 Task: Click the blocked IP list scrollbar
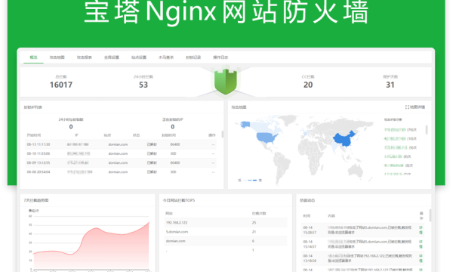(x=222, y=134)
